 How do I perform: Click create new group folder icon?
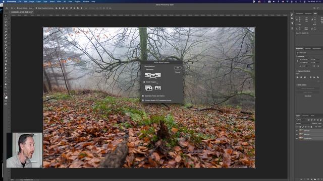(x=315, y=179)
